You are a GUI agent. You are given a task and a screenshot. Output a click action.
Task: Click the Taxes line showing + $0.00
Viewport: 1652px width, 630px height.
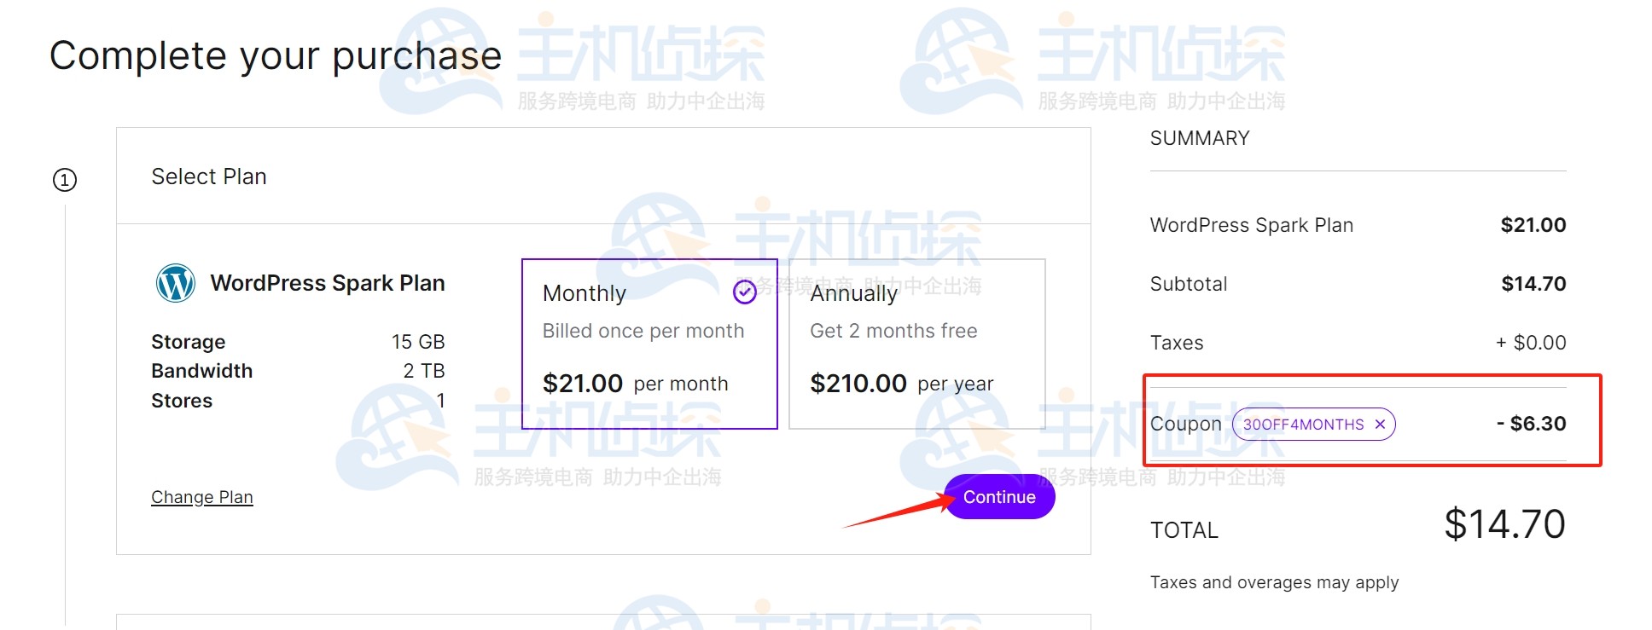(x=1178, y=343)
